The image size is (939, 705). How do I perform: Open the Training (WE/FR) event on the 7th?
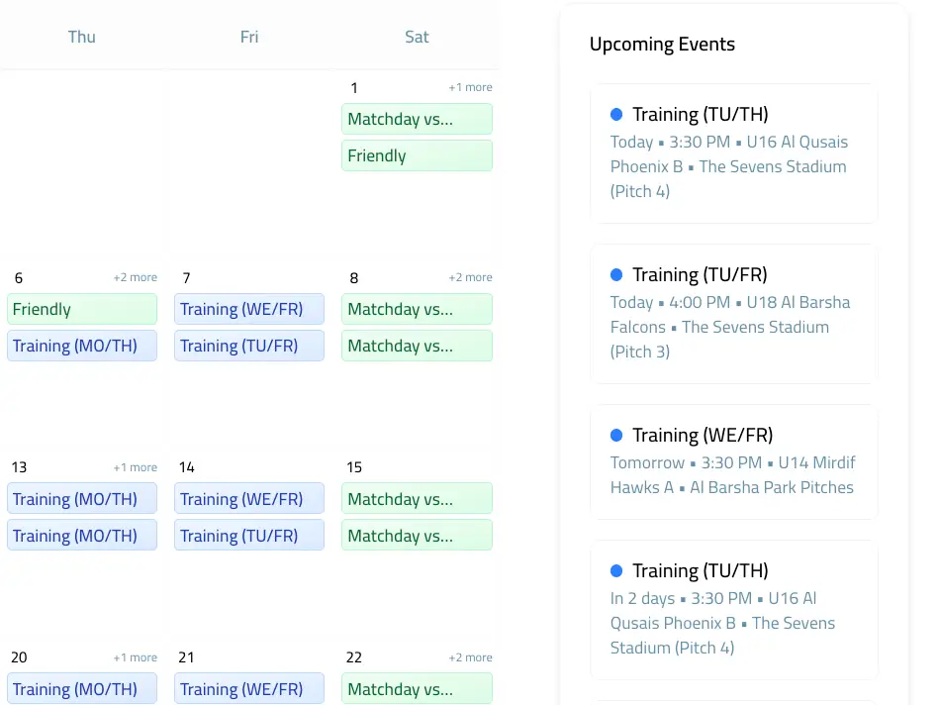tap(248, 309)
